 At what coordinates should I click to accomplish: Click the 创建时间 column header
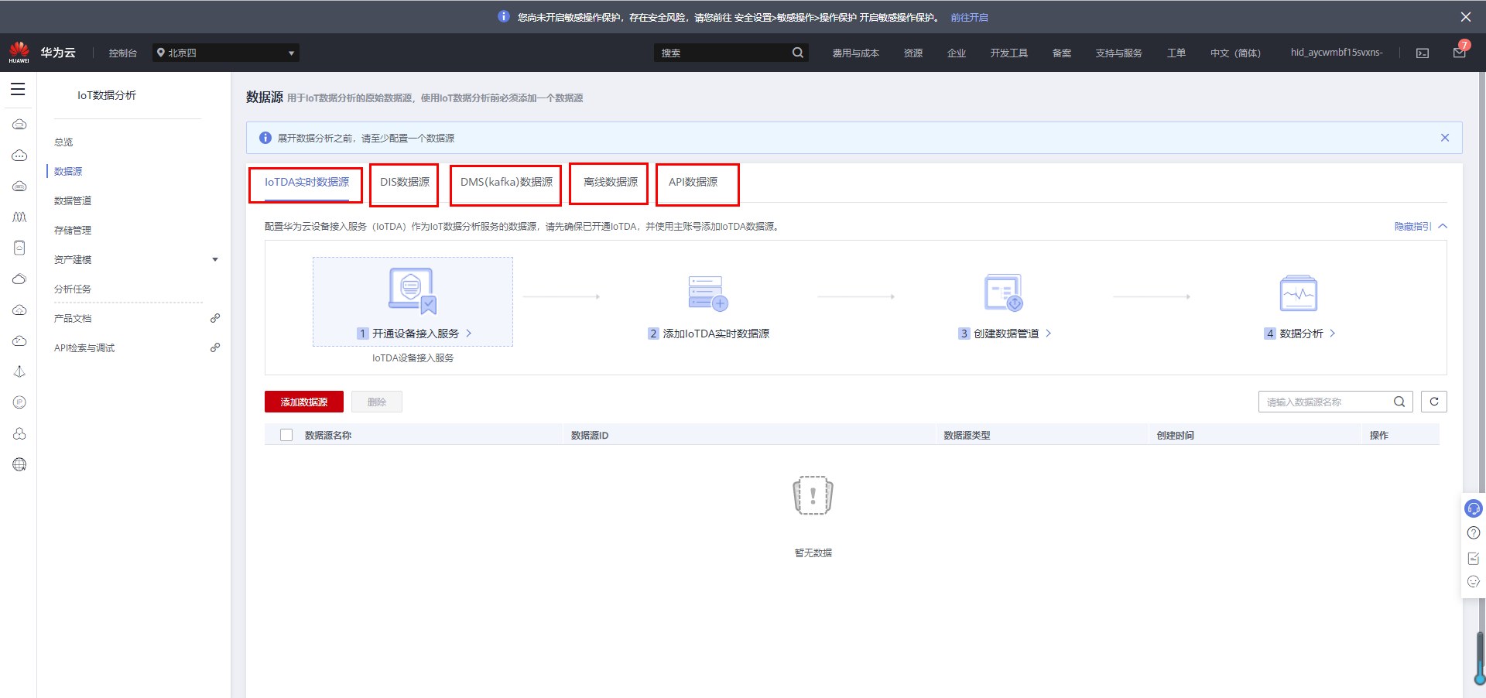[1176, 435]
